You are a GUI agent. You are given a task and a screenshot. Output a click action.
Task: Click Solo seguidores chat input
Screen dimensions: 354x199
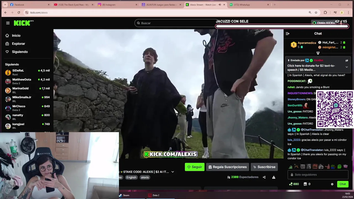[318, 175]
